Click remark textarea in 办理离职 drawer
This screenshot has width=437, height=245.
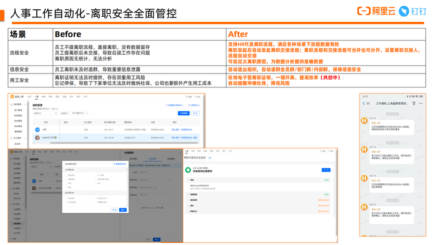pyautogui.click(x=155, y=198)
